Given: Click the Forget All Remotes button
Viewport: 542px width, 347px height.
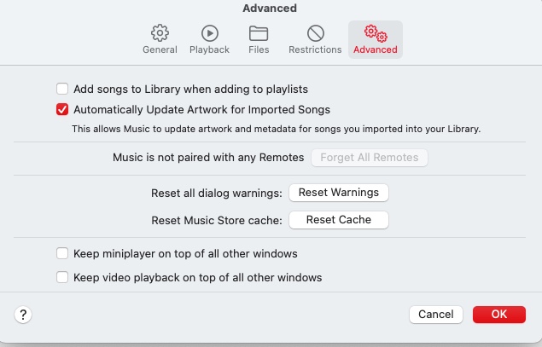Looking at the screenshot, I should coord(370,158).
